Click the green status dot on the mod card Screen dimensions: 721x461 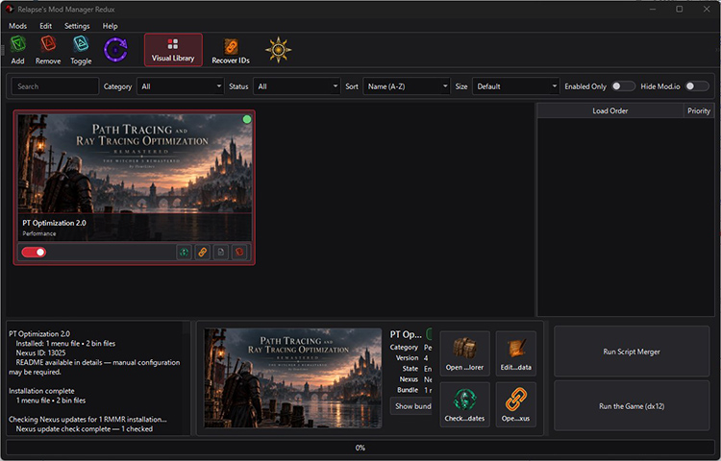point(247,119)
